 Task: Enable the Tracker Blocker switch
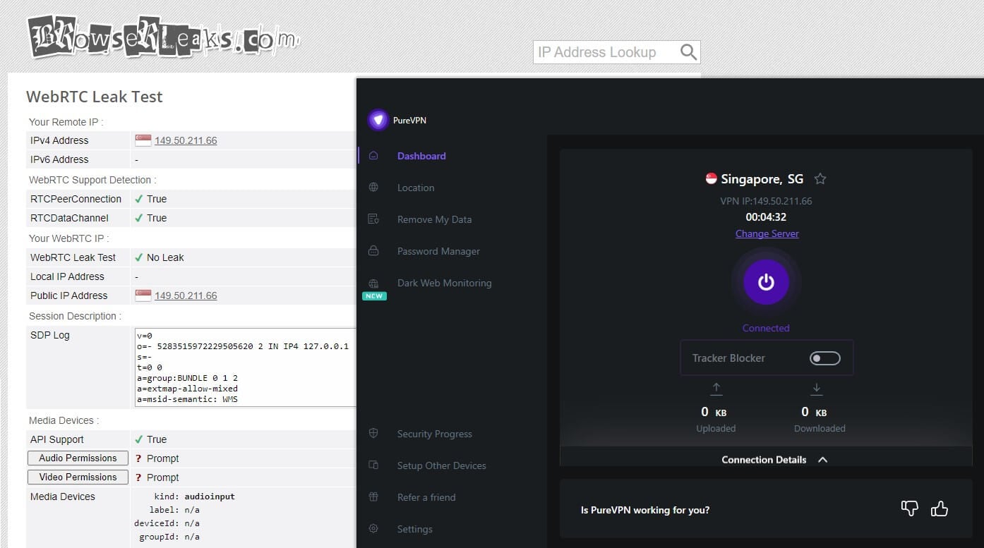pyautogui.click(x=824, y=358)
